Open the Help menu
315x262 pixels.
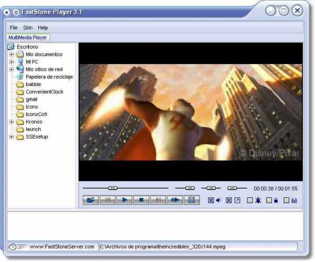[43, 27]
